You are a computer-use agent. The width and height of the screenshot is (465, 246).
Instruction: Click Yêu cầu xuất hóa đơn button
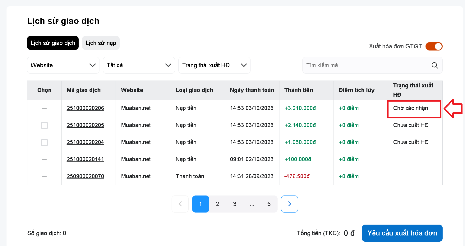point(402,233)
